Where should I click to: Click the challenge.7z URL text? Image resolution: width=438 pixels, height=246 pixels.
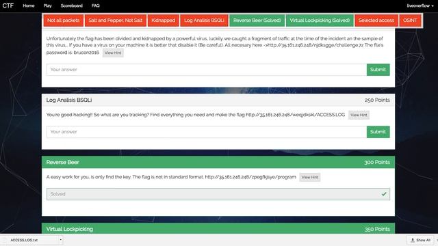315,45
